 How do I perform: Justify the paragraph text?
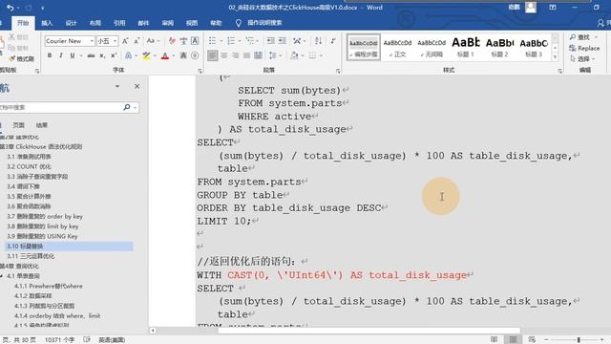click(x=246, y=55)
